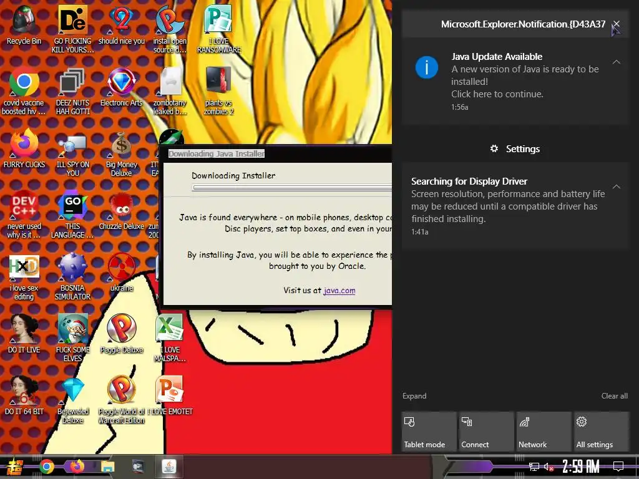Open the All settings quick action tile
The width and height of the screenshot is (639, 479).
pyautogui.click(x=602, y=432)
